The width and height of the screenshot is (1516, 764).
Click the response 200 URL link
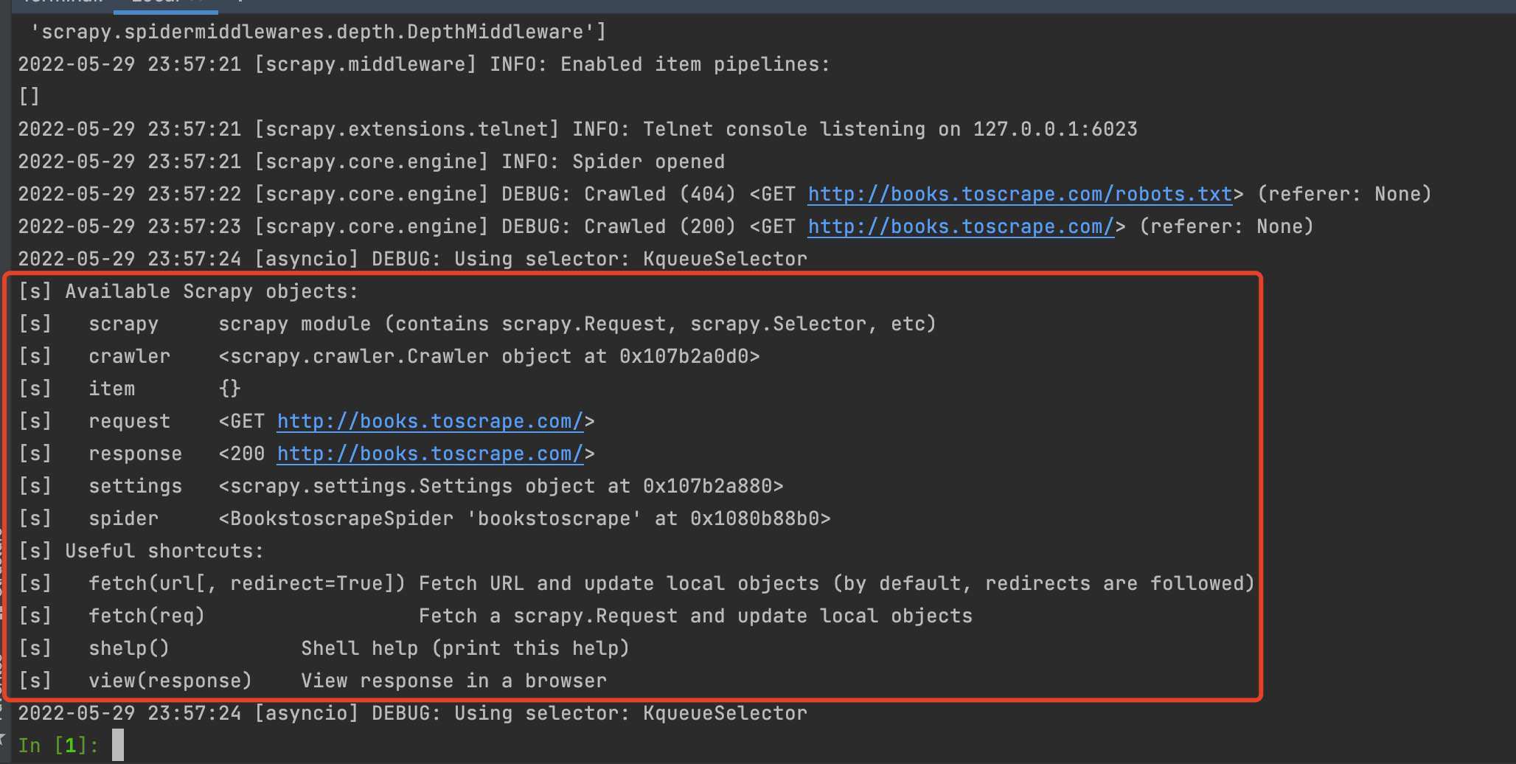[430, 454]
